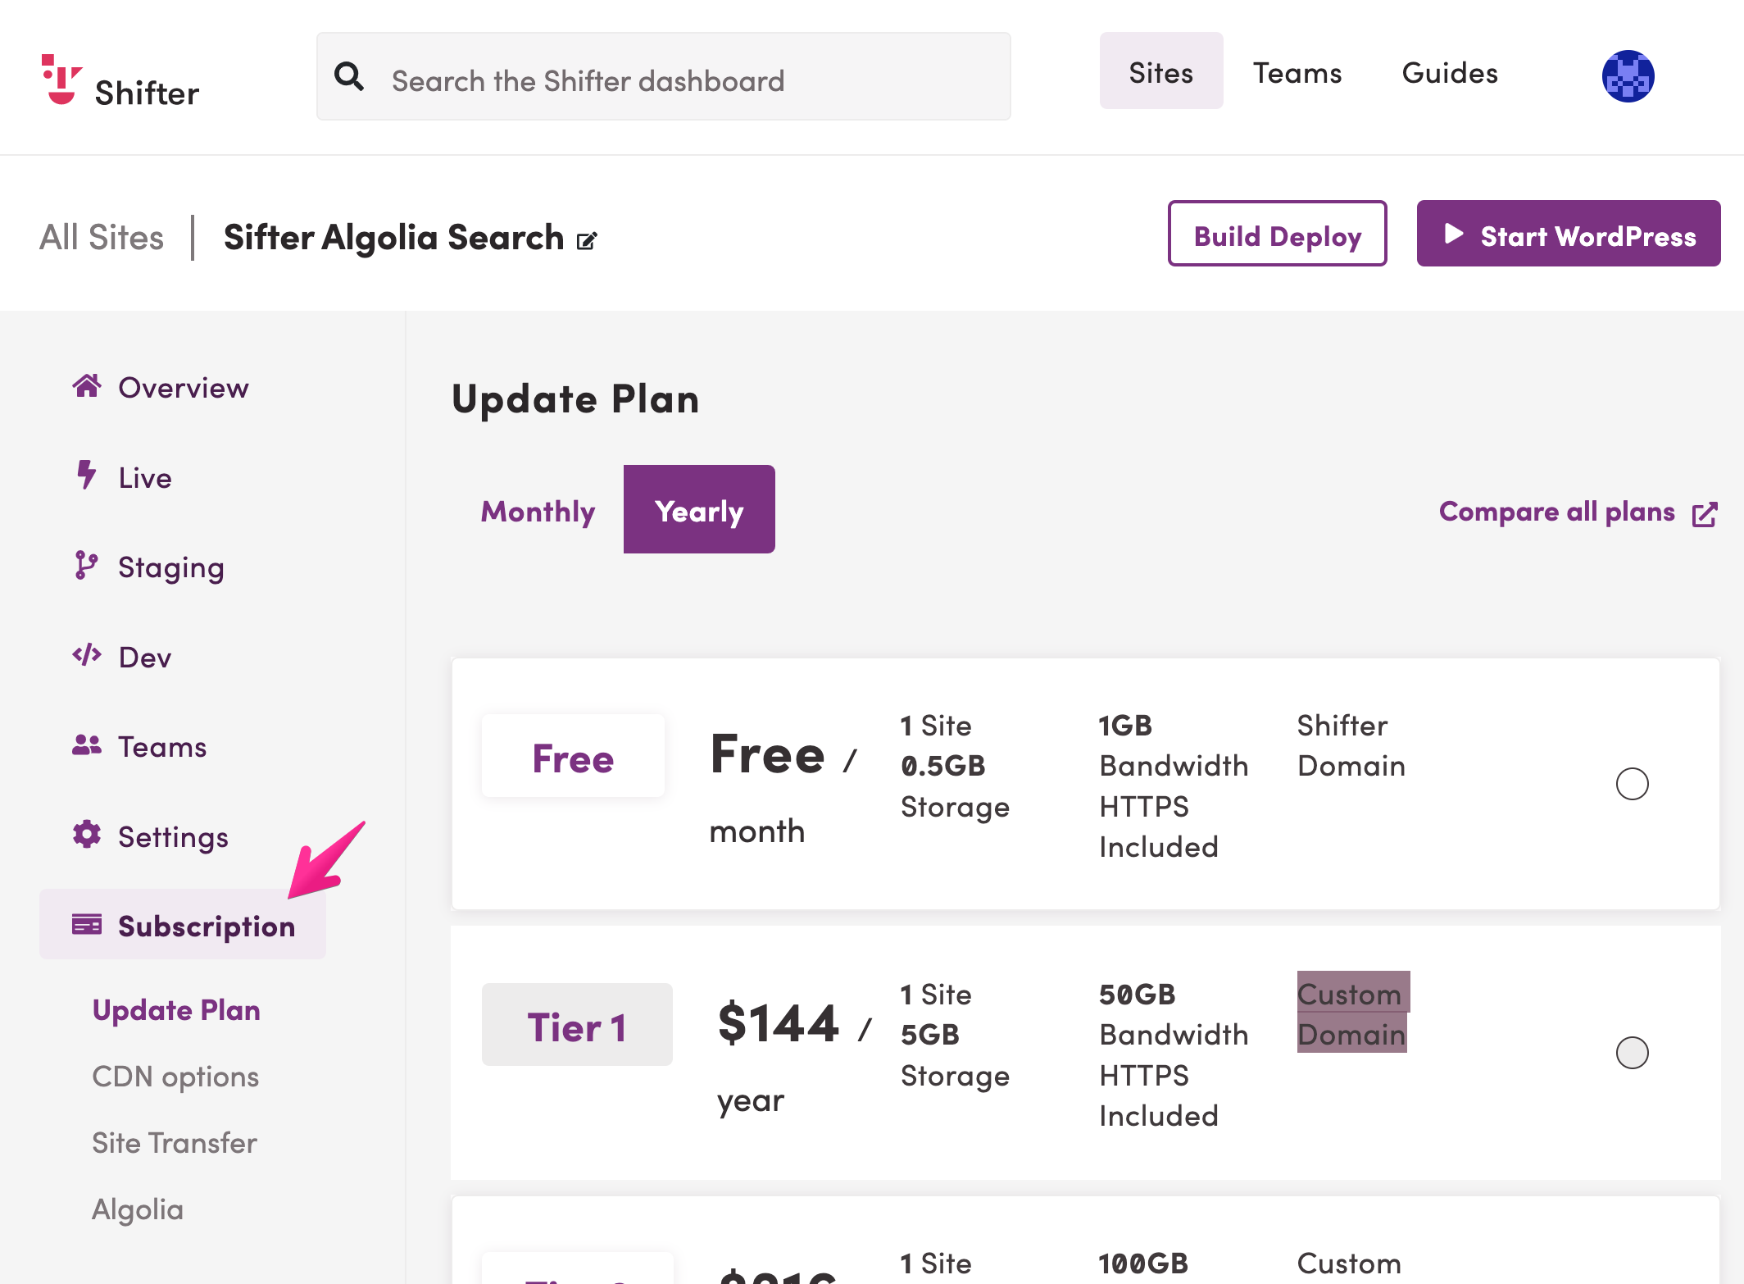1744x1284 pixels.
Task: Open the Sites tab
Action: [x=1160, y=72]
